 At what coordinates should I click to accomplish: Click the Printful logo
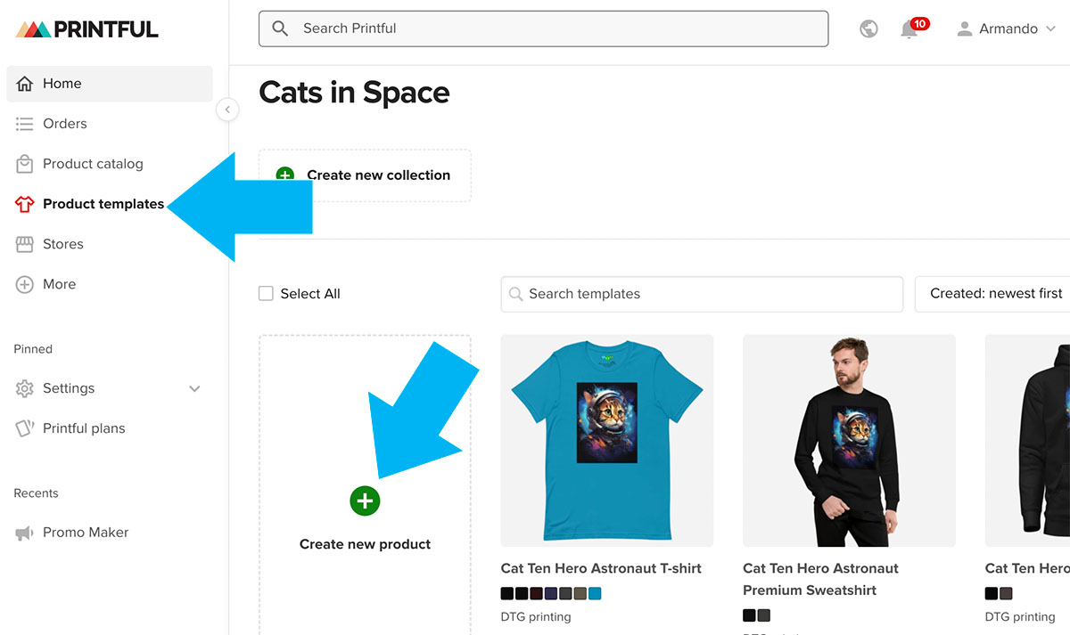[x=86, y=29]
